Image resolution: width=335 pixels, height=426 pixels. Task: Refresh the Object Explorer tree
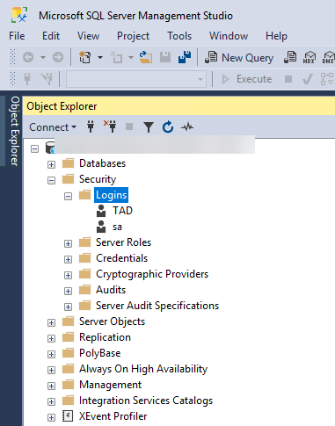coord(168,127)
